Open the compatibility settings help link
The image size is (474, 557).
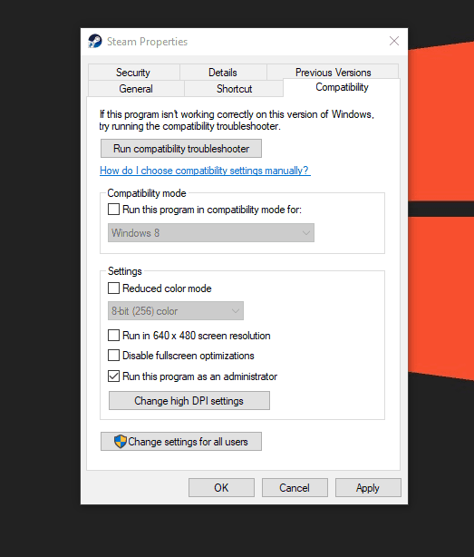pos(205,171)
